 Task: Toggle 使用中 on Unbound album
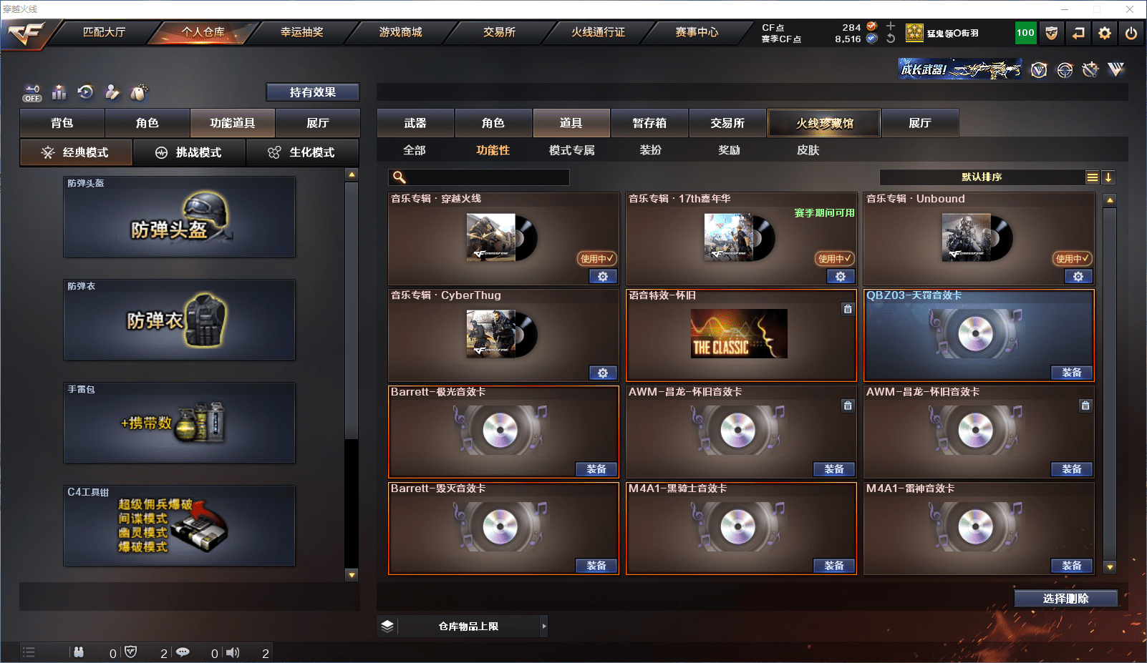coord(1073,258)
